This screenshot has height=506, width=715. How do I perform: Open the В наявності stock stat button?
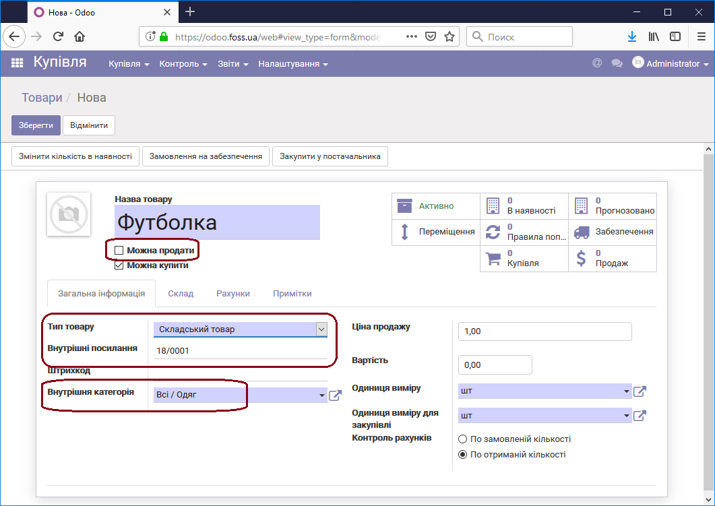[524, 206]
